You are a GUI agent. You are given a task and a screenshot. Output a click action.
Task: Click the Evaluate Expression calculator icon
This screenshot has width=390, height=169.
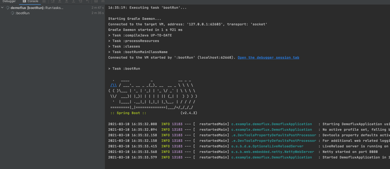click(96, 1)
